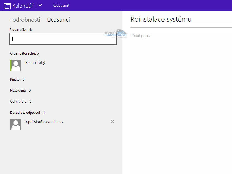Viewport: 232px width, 174px height.
Task: Switch to the Podrobnosti tab
Action: [x=25, y=20]
